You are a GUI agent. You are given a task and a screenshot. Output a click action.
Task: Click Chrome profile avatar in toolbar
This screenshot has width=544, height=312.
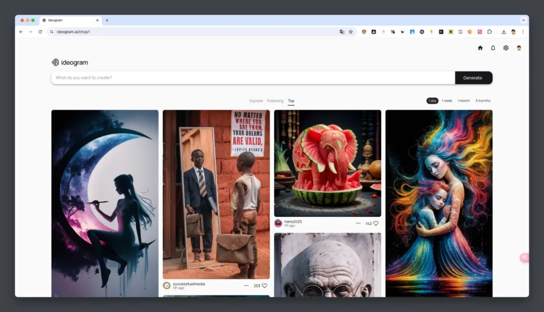[513, 32]
